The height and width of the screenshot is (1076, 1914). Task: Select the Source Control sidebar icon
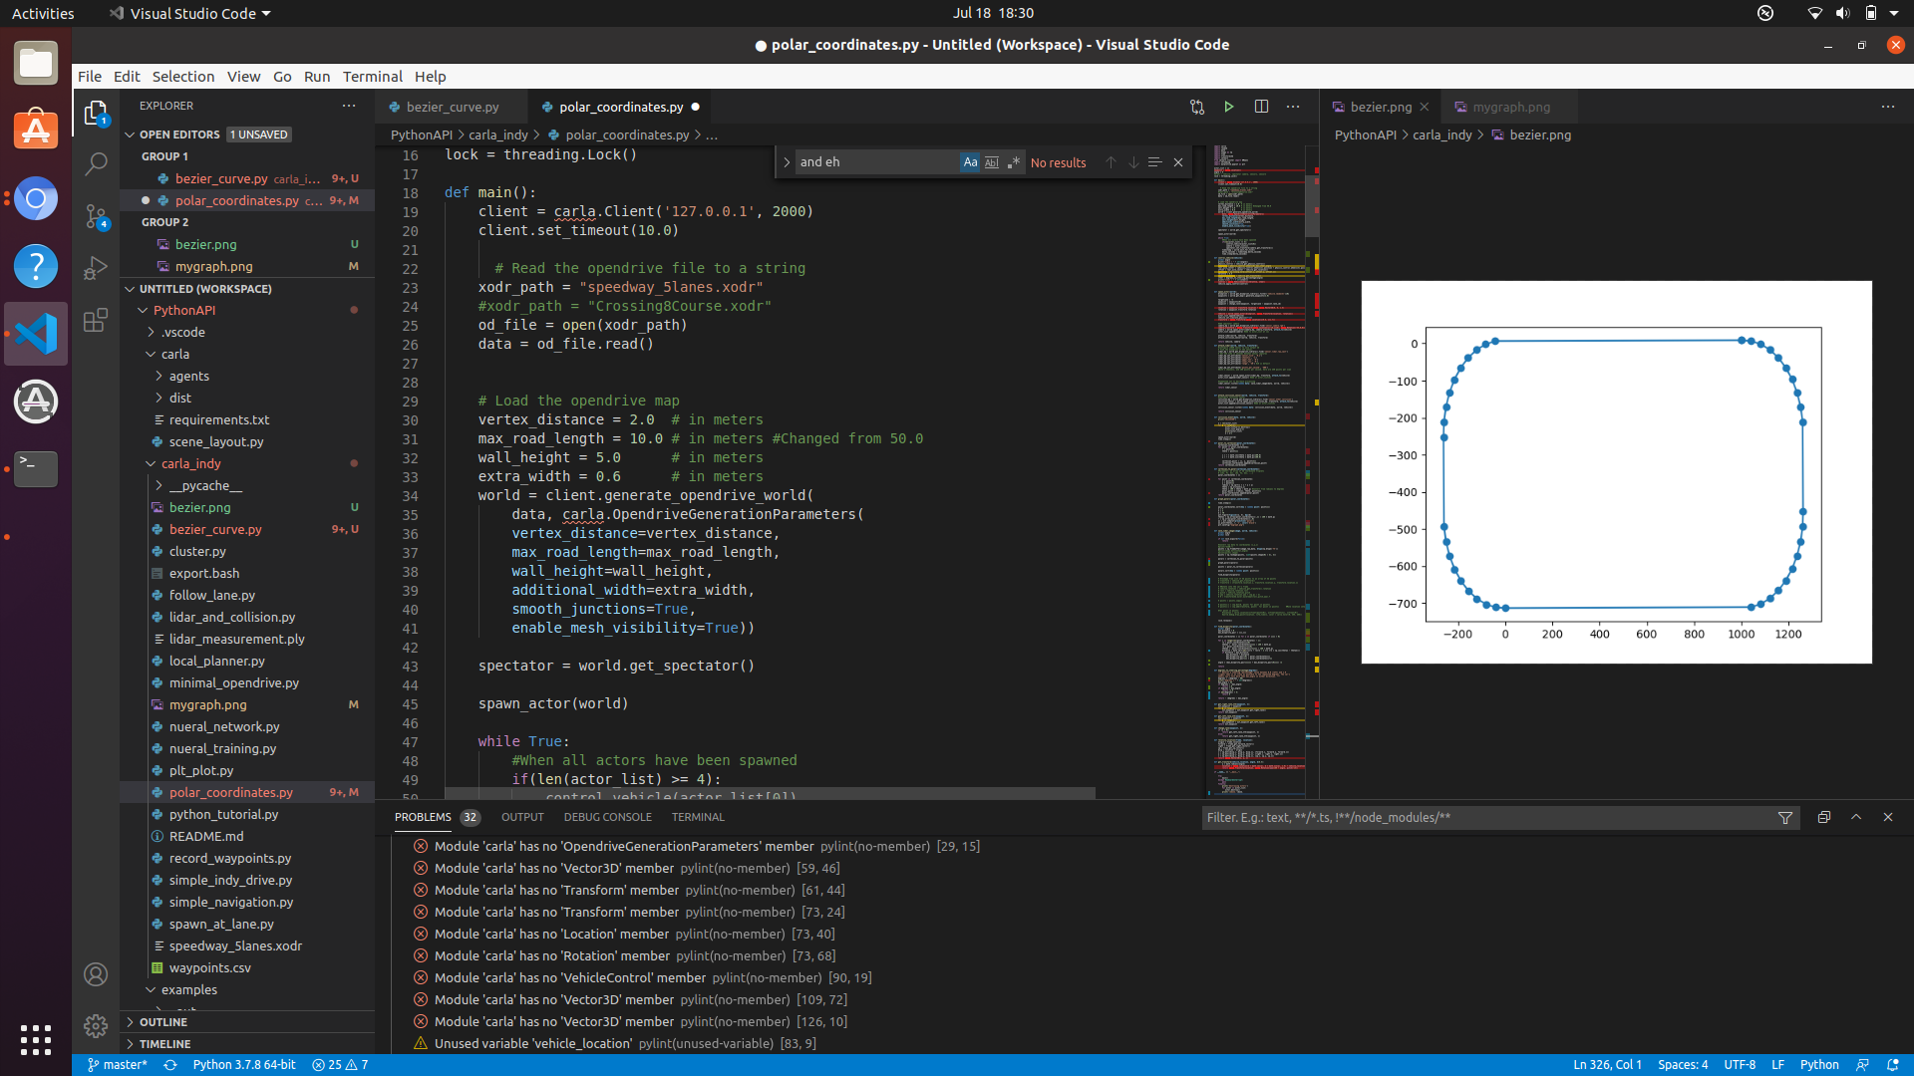(96, 215)
